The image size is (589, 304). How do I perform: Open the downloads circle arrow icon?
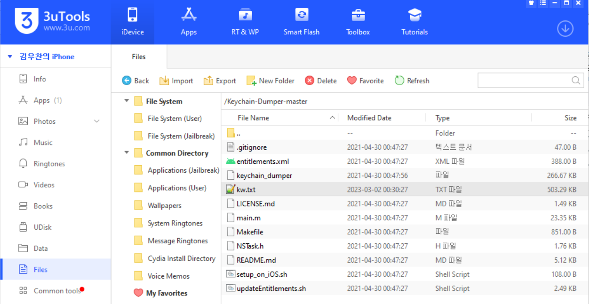[x=565, y=29]
